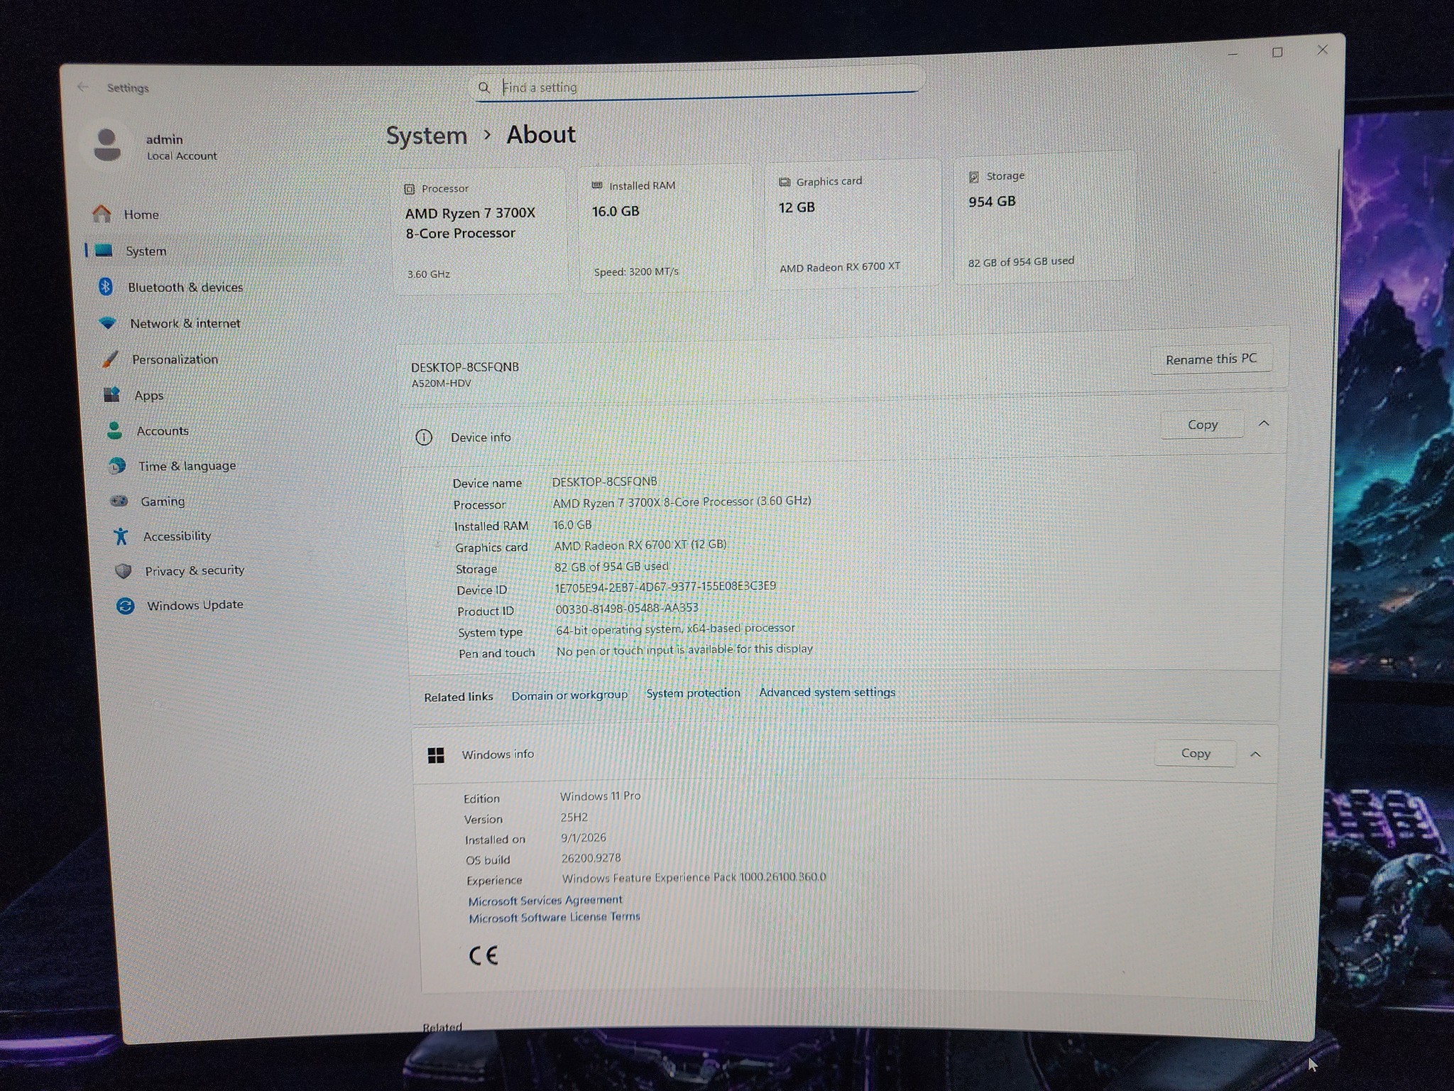Image resolution: width=1454 pixels, height=1091 pixels.
Task: Click the Device info circle icon
Action: click(424, 437)
